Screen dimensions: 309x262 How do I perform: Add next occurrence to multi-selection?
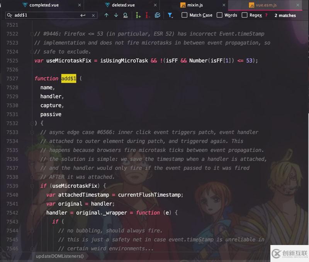click(x=138, y=15)
